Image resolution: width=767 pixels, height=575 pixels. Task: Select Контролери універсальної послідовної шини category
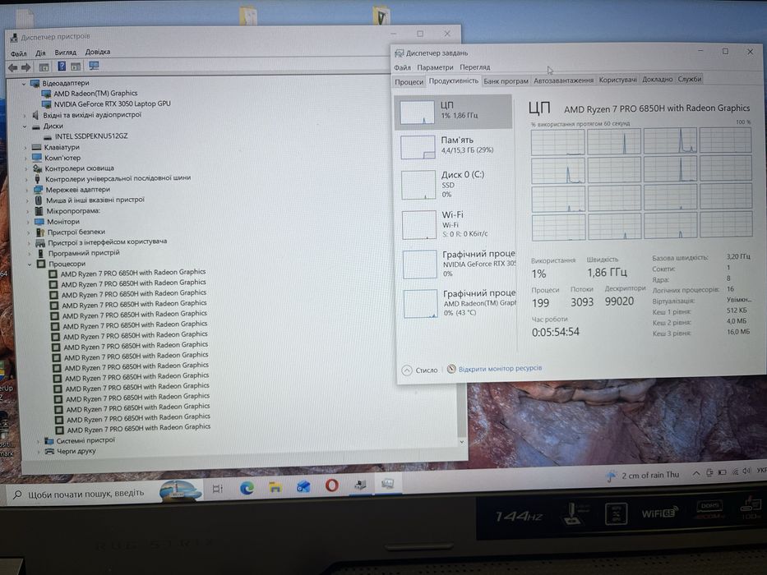[118, 178]
